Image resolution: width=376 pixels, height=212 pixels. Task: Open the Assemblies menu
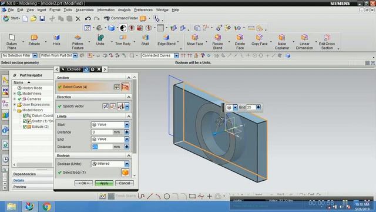point(85,10)
